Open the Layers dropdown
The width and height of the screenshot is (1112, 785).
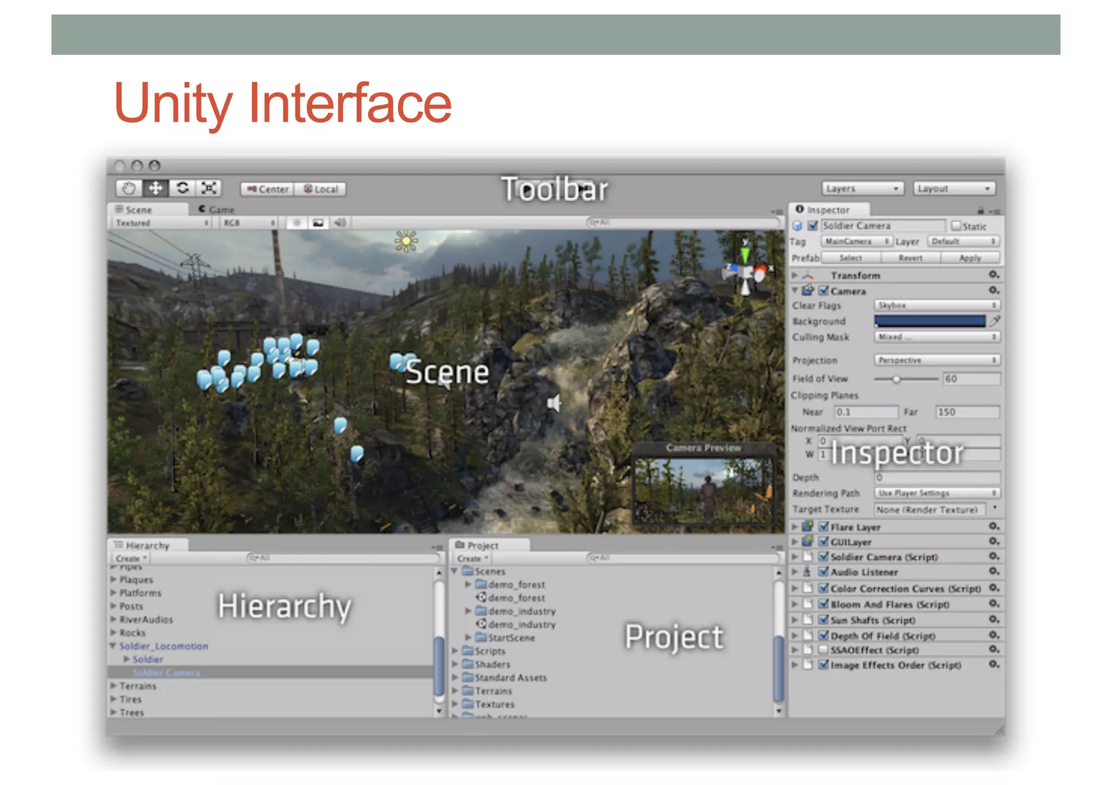(x=862, y=188)
